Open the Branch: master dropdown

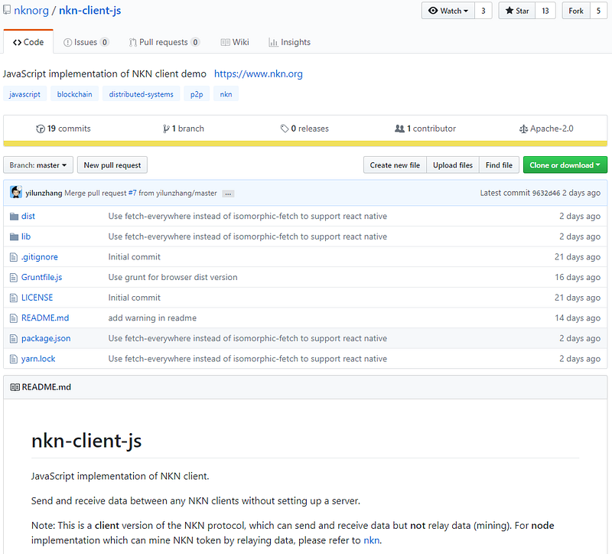click(37, 165)
